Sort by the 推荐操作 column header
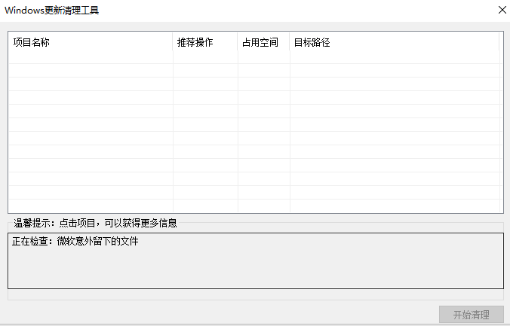The width and height of the screenshot is (510, 326). pos(205,42)
